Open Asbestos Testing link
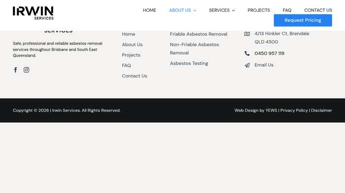This screenshot has width=345, height=193. (189, 63)
